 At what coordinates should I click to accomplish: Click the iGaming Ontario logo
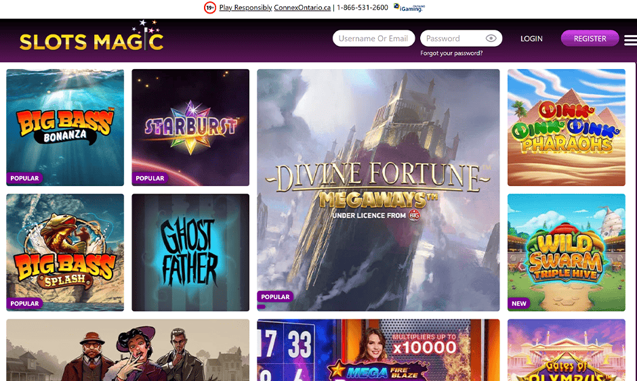click(x=409, y=7)
